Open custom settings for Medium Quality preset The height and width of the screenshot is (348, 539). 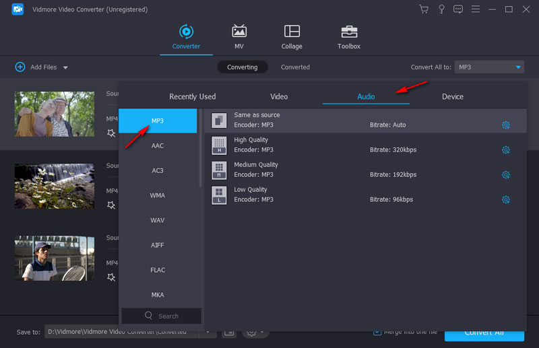pyautogui.click(x=506, y=175)
